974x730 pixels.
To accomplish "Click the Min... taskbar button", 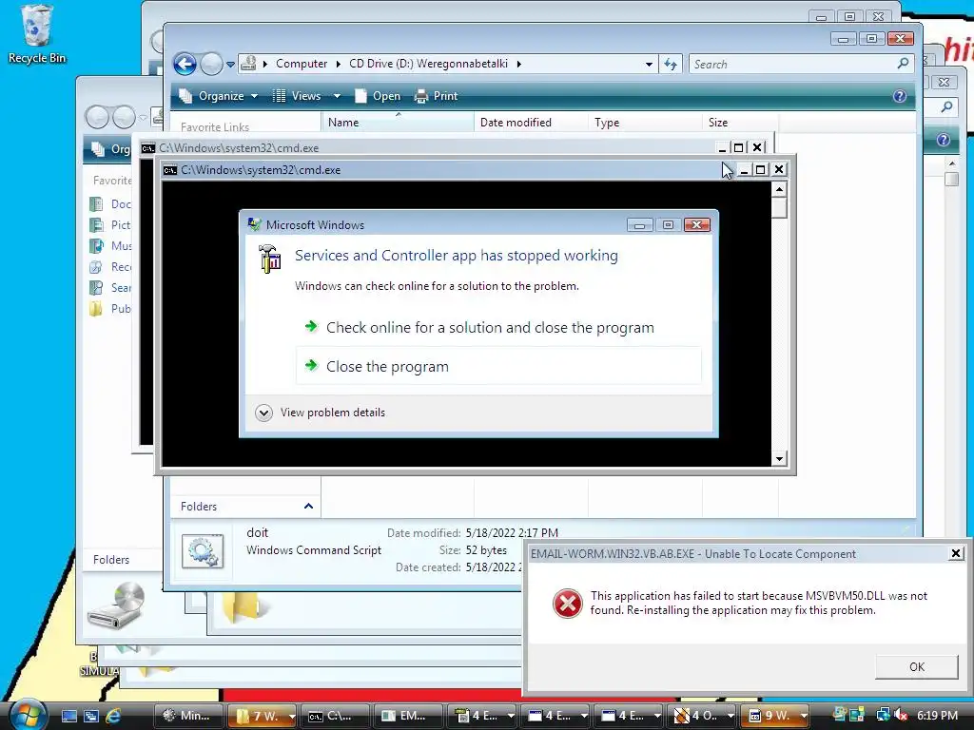I will pyautogui.click(x=189, y=716).
